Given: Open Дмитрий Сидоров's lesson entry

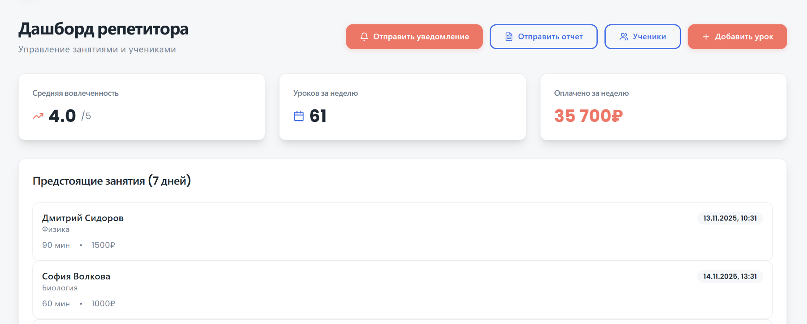Looking at the screenshot, I should [x=402, y=232].
